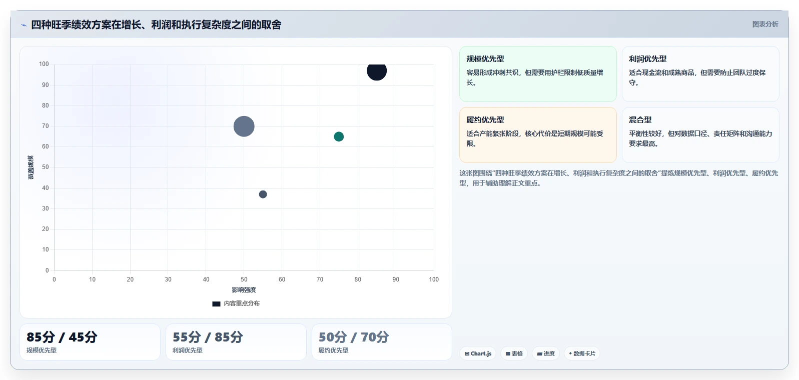The height and width of the screenshot is (380, 799).
Task: Click the 规模优先型 caption under 85分 / 45分
Action: tap(42, 350)
